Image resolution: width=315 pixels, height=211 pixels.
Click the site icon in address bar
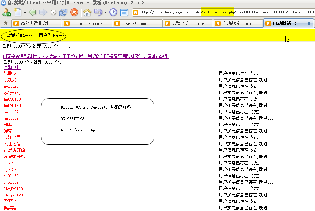136,12
